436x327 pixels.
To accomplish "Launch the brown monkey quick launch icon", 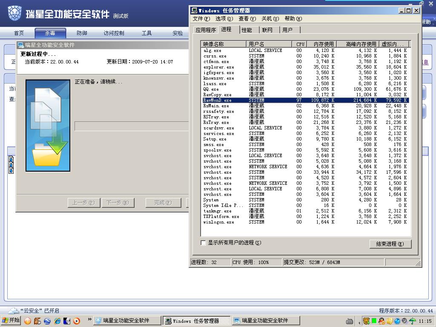I will tap(37, 321).
